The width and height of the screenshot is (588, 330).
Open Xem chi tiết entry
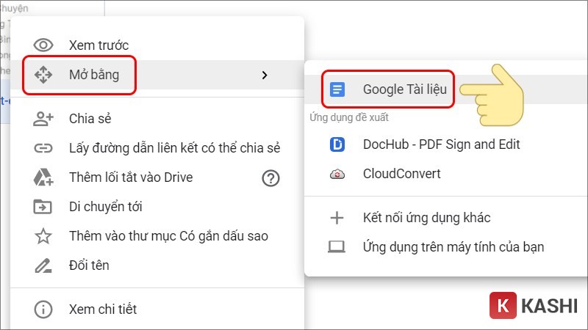tap(157, 309)
